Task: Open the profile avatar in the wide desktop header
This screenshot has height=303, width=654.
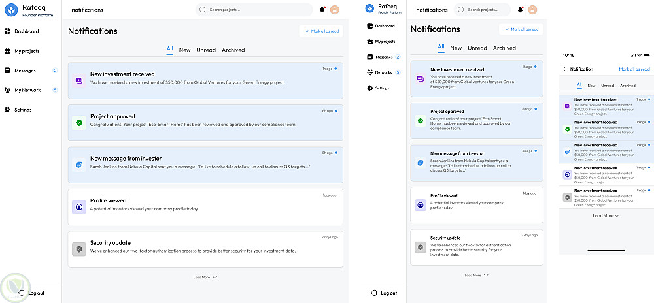Action: point(335,10)
